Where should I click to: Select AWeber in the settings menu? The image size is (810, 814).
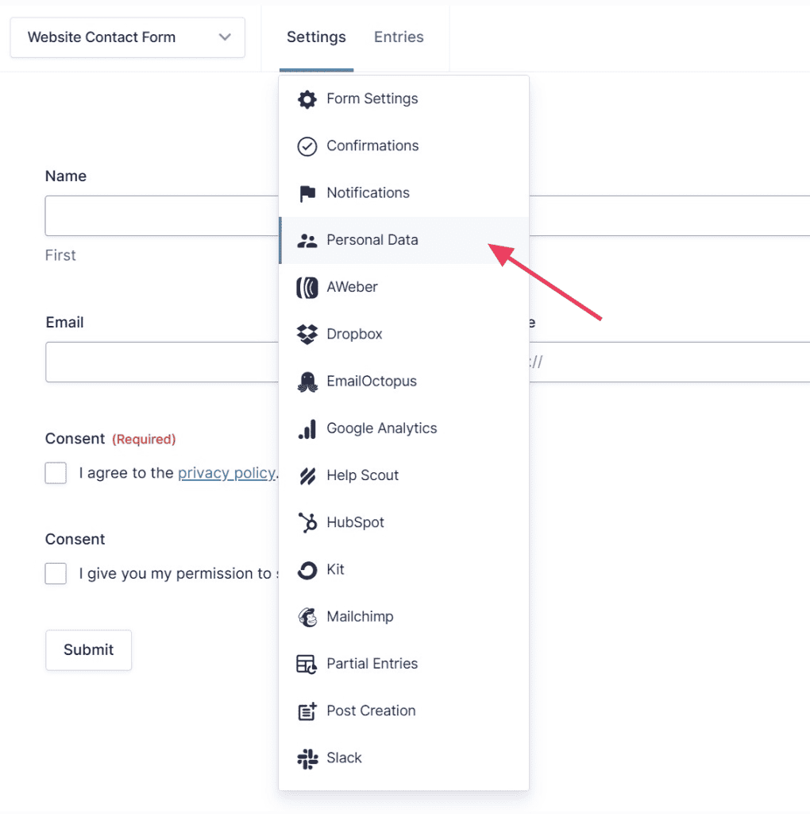click(x=403, y=287)
